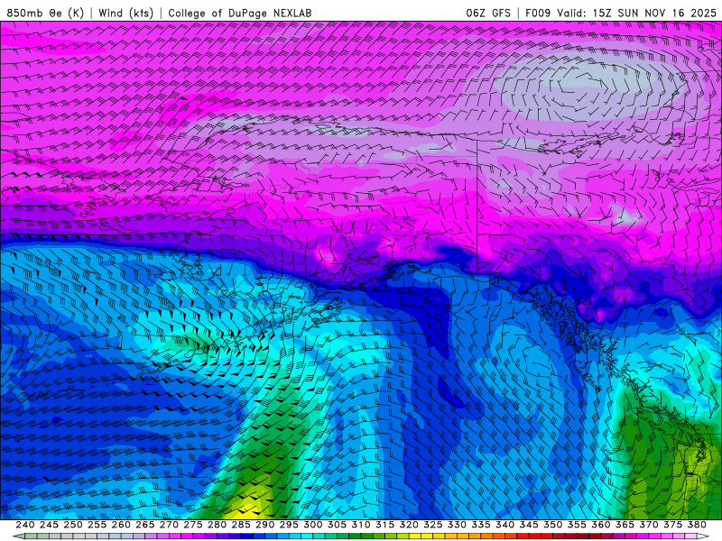This screenshot has height=541, width=722.
Task: Click the 270 value on color scale
Action: [169, 525]
